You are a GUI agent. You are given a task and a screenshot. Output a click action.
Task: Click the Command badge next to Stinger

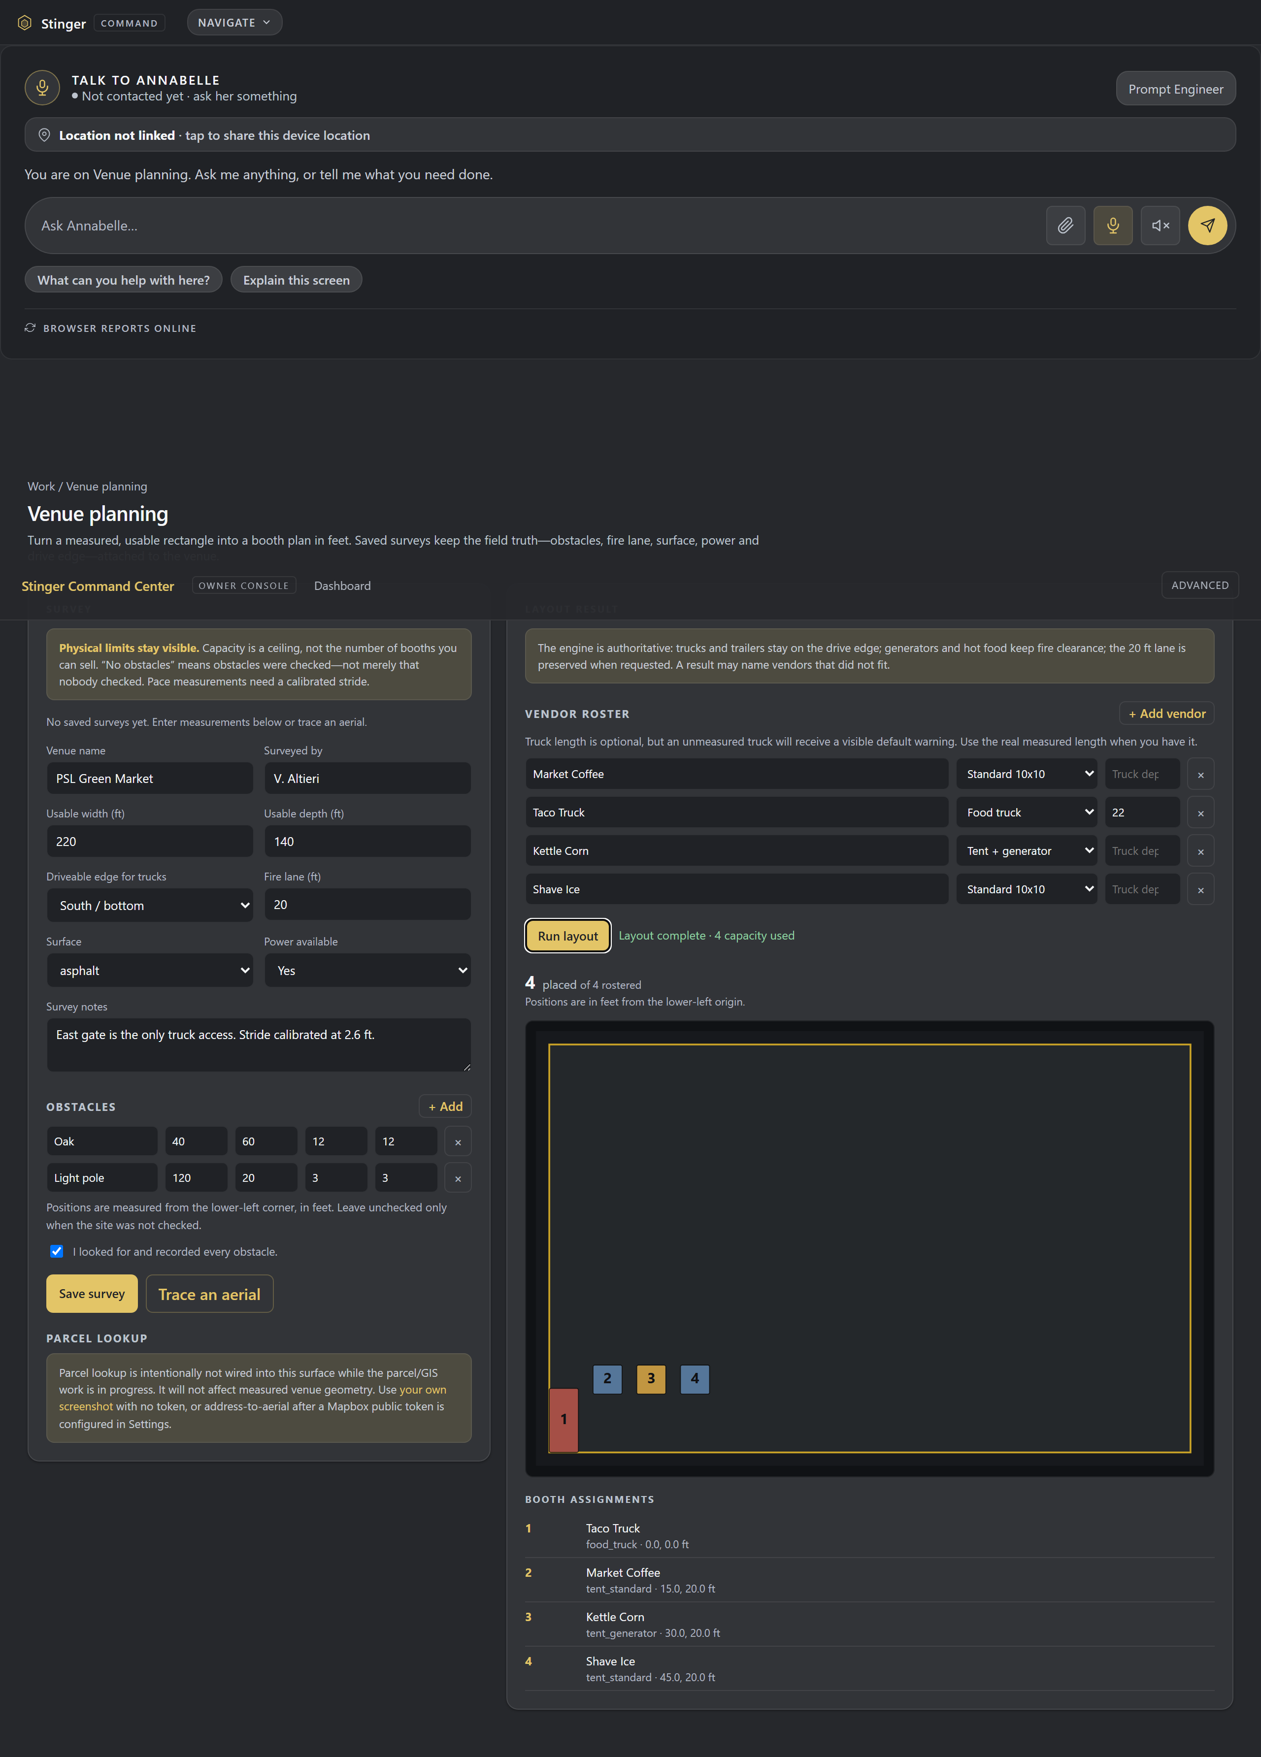tap(130, 23)
